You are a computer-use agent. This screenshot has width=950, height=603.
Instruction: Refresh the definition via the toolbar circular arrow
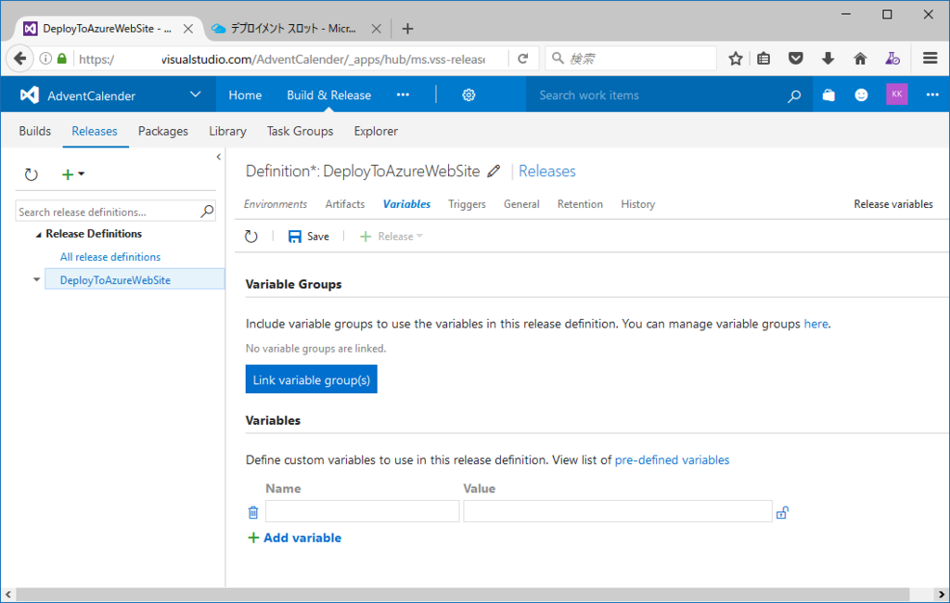(250, 237)
